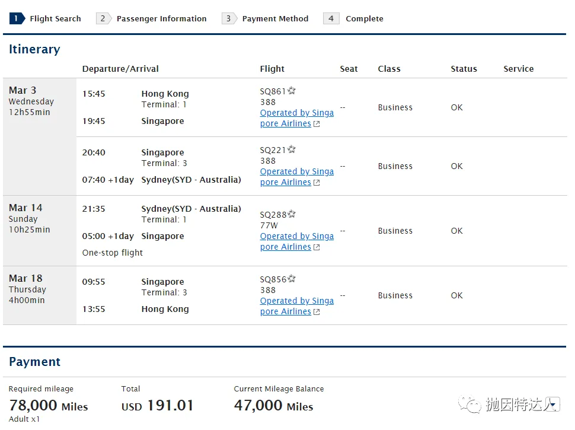The width and height of the screenshot is (575, 430).
Task: Follow the Operated by Singapore Airlines link for SQ288
Action: tap(296, 236)
